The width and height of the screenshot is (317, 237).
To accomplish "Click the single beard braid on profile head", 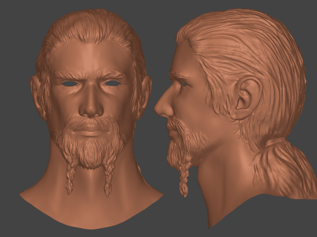I will click(184, 179).
